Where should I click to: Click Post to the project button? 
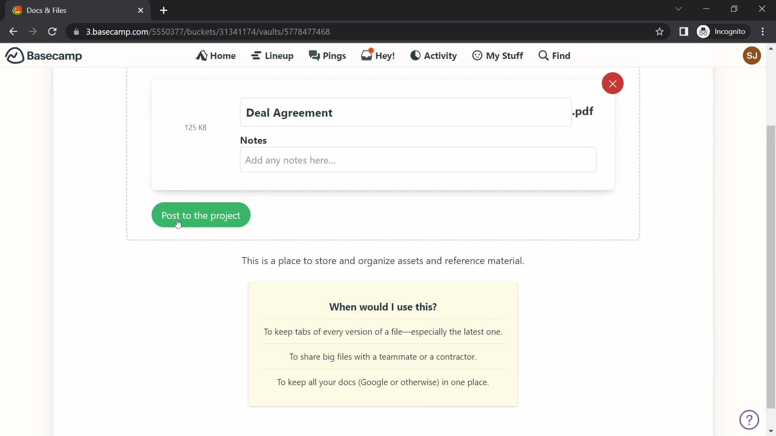tap(201, 215)
